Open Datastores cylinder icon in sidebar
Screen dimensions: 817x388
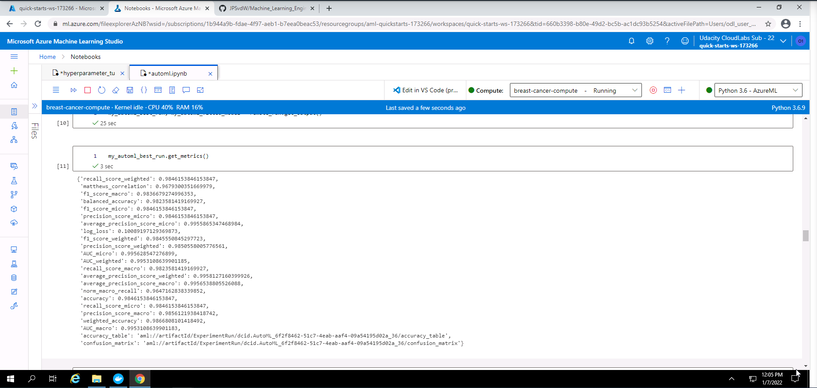[x=14, y=278]
